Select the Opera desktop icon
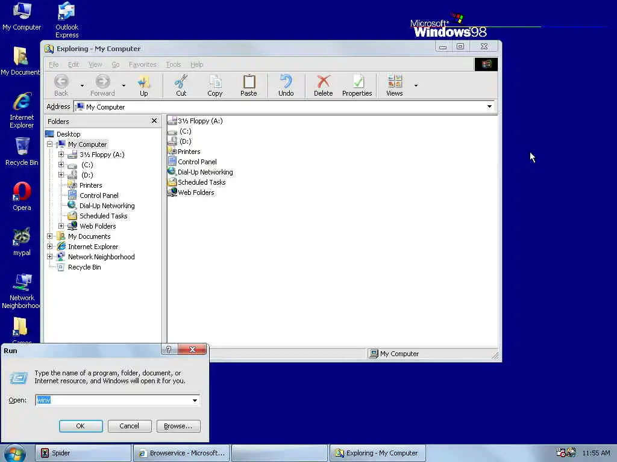The width and height of the screenshot is (617, 462). point(22,197)
